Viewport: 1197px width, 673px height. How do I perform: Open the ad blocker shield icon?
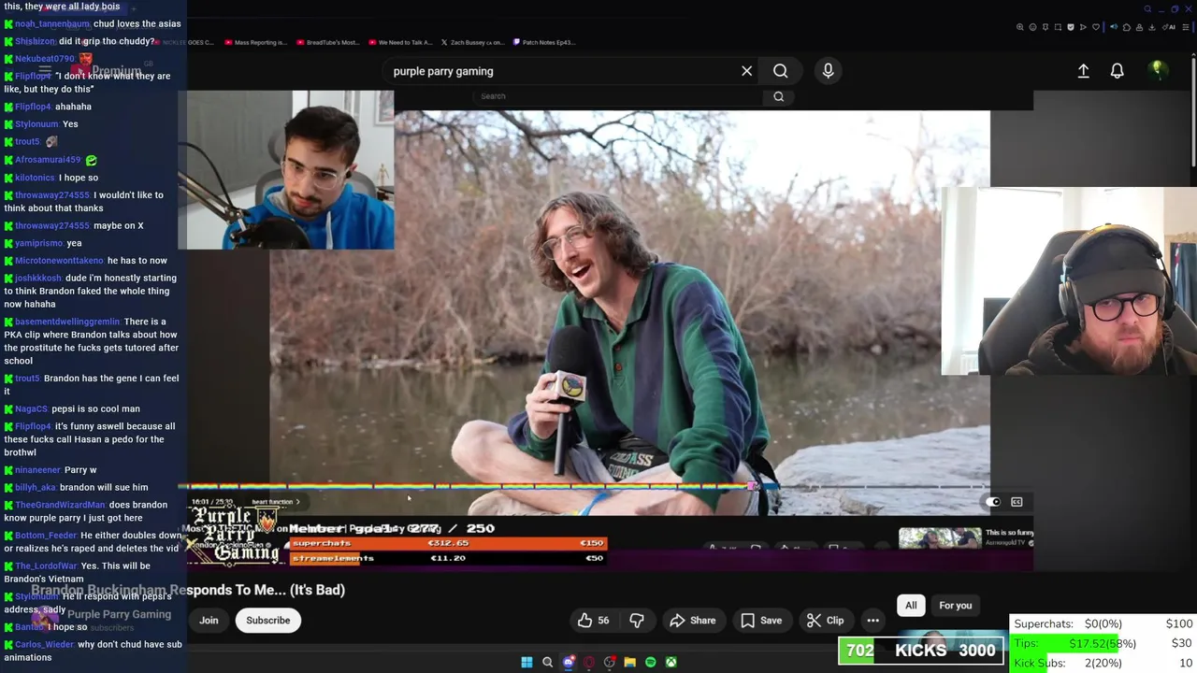1071,27
